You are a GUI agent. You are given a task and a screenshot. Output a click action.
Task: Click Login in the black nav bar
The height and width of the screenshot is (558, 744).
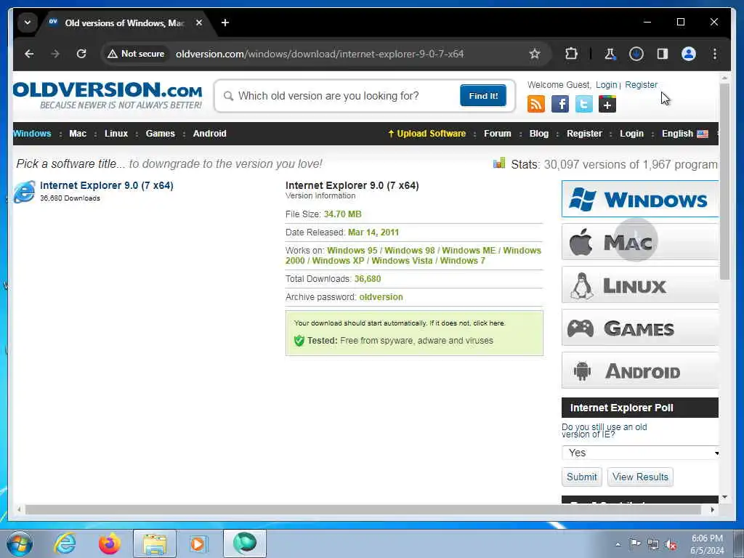coord(631,134)
